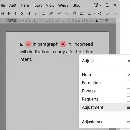Screen dimensions: 130x130
Task: Expand the list-style dropdown arrow in toolbar
Action: (94, 13)
